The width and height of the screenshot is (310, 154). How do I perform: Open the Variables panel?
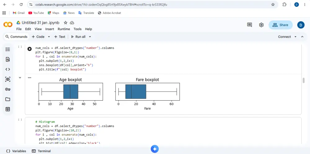click(x=16, y=151)
